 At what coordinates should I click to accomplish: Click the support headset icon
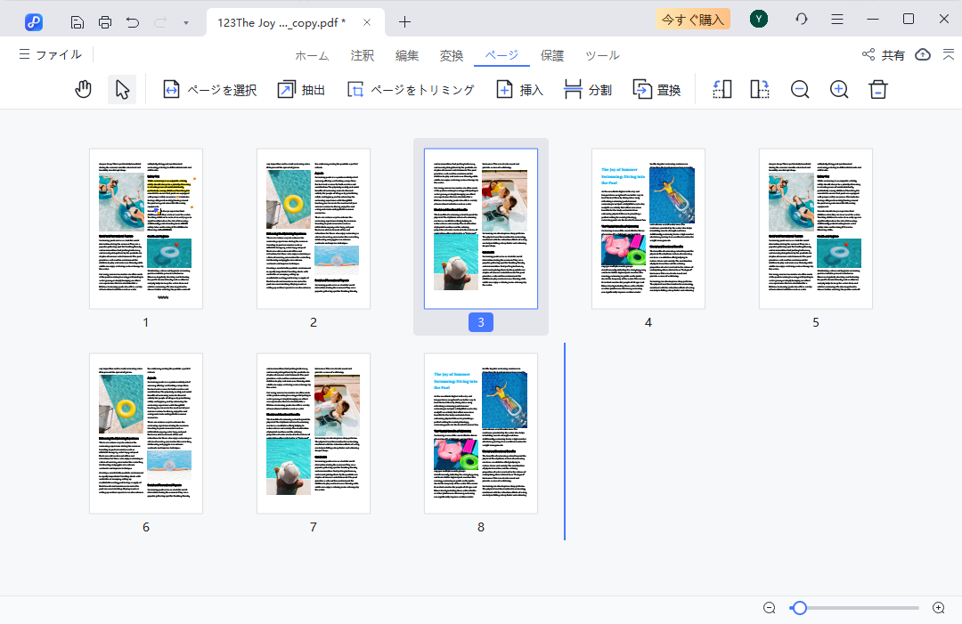(802, 19)
